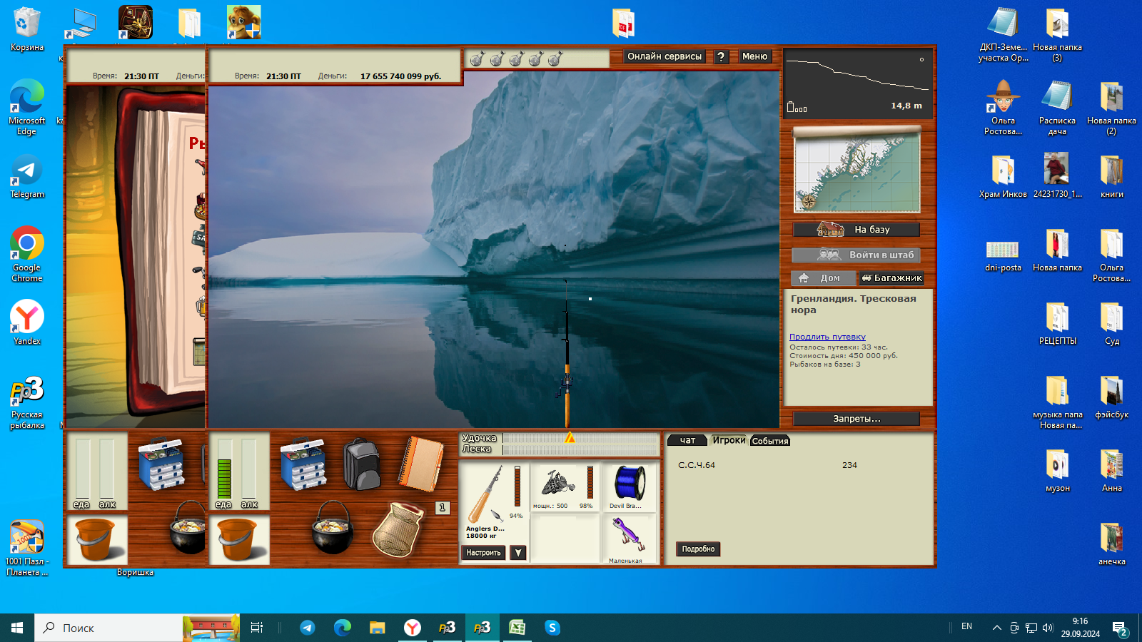Click the depth profile chart showing 14,8 m
Viewport: 1142px width, 642px height.
coord(858,83)
